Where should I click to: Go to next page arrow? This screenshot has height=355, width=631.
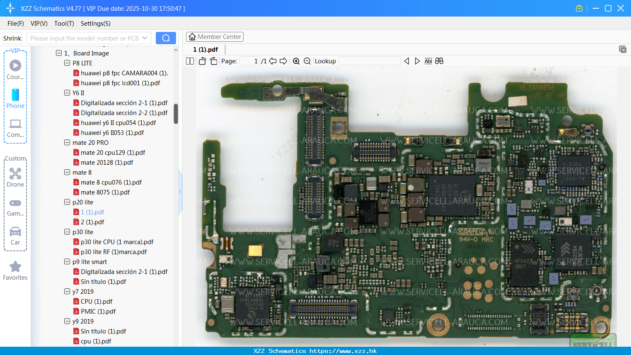pyautogui.click(x=283, y=61)
